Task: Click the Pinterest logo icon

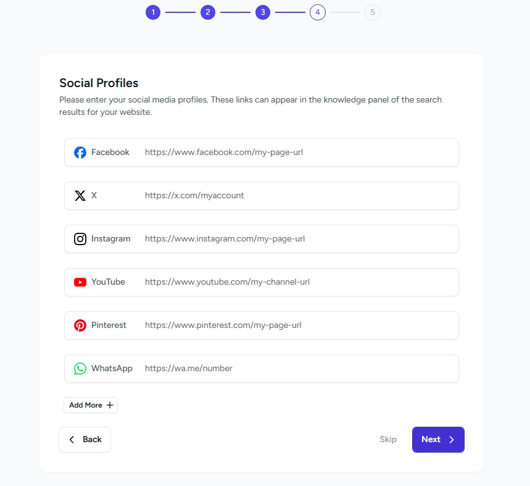Action: (x=80, y=325)
